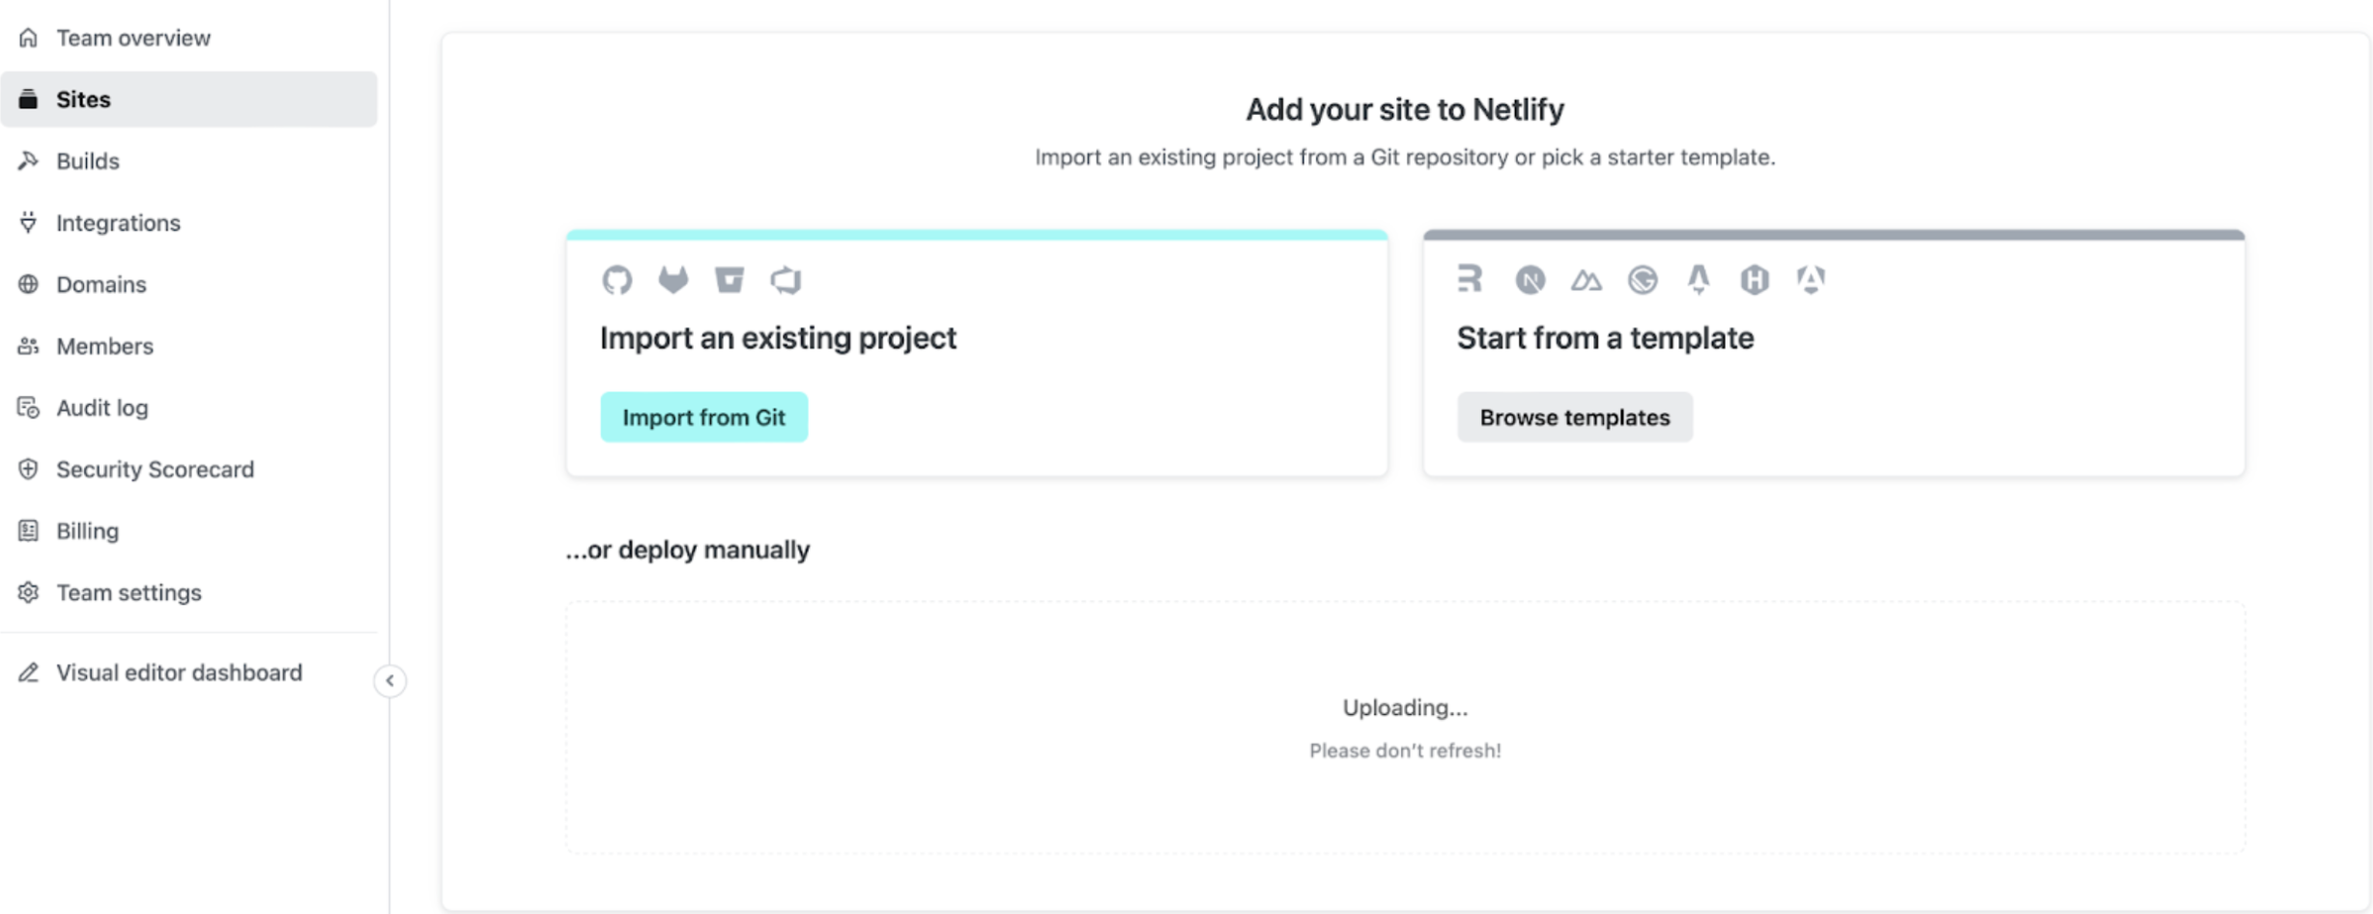This screenshot has height=914, width=2373.
Task: Collapse the sidebar with chevron button
Action: click(x=390, y=681)
